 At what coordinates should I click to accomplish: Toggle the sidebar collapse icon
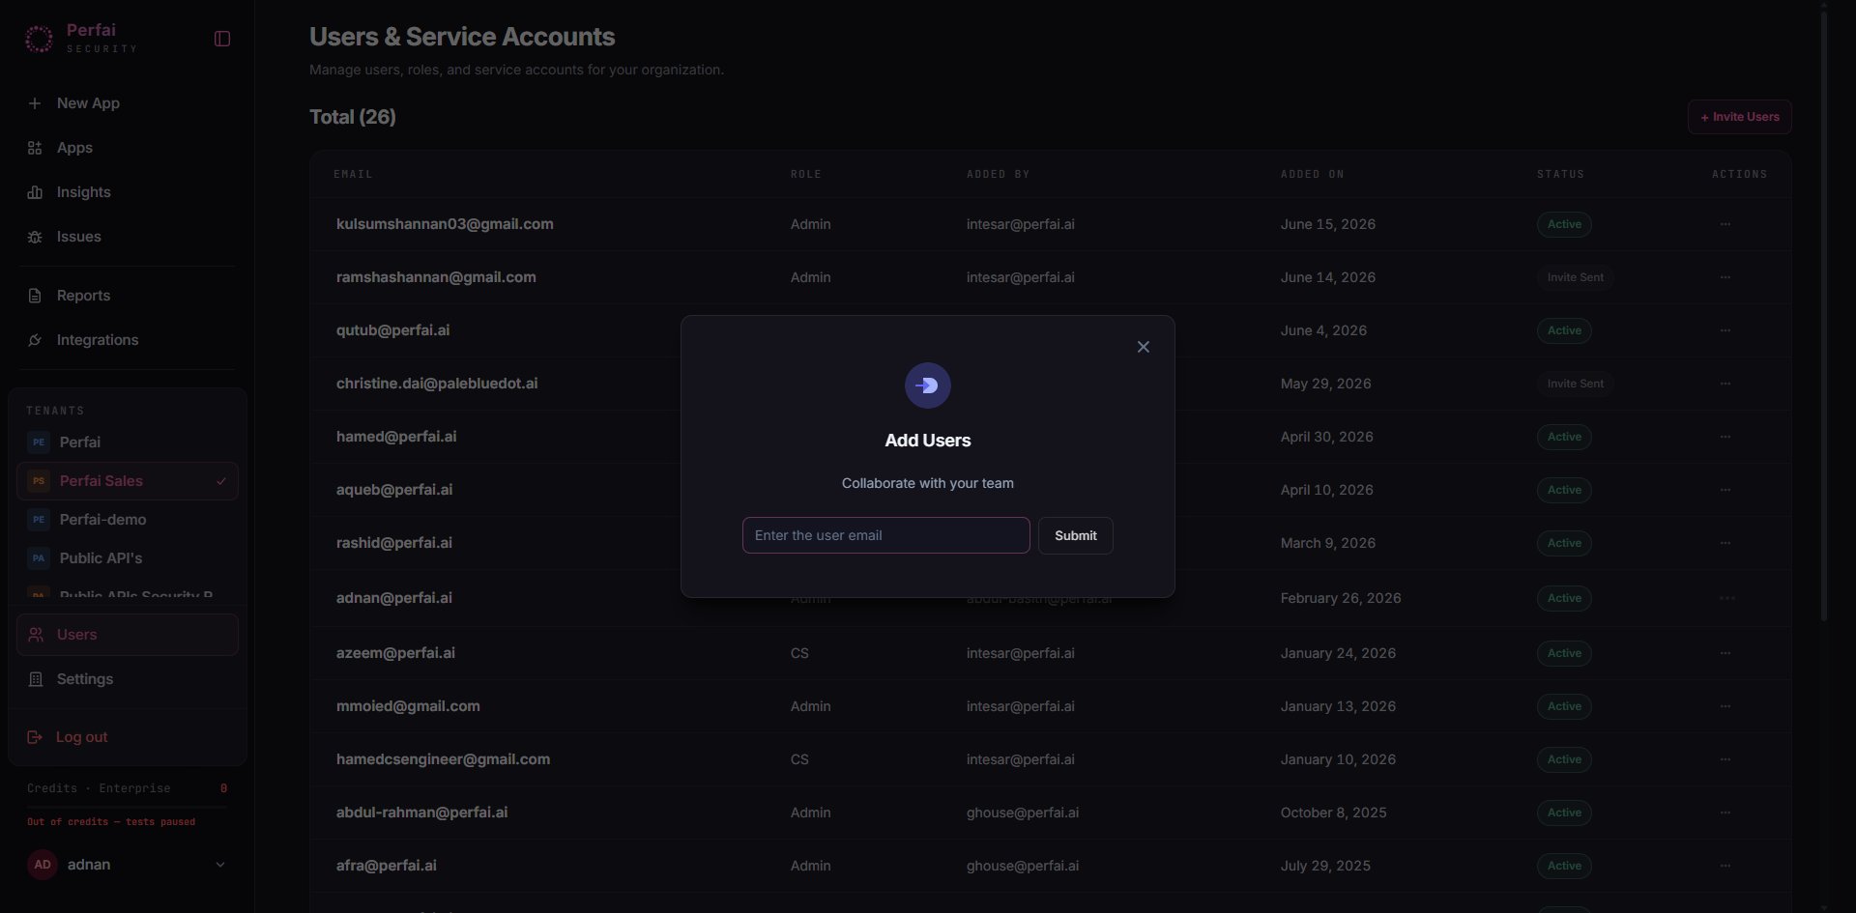click(x=222, y=39)
